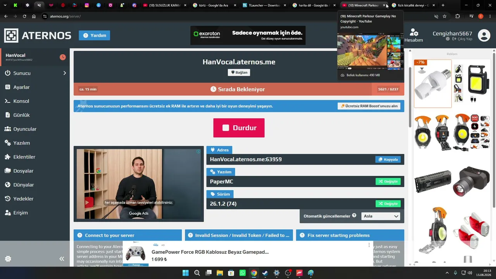Switch to the TLauncher Download tab
Image resolution: width=496 pixels, height=279 pixels.
[265, 5]
